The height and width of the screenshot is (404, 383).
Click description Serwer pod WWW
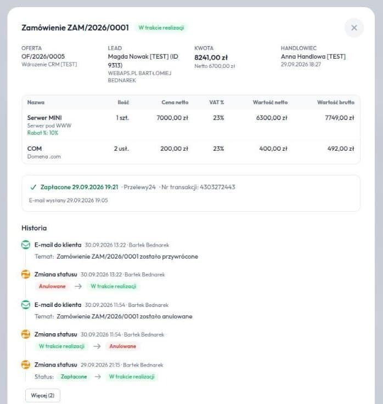point(49,126)
